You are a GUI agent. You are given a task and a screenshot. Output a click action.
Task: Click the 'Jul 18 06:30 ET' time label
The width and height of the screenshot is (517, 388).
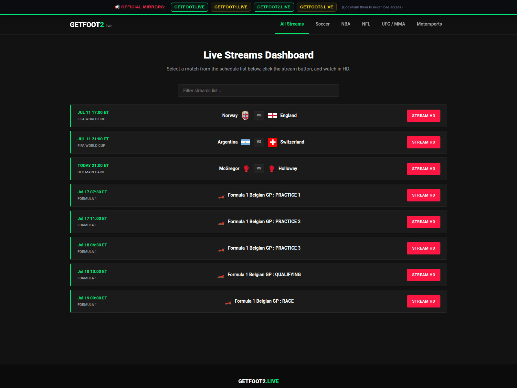point(92,245)
